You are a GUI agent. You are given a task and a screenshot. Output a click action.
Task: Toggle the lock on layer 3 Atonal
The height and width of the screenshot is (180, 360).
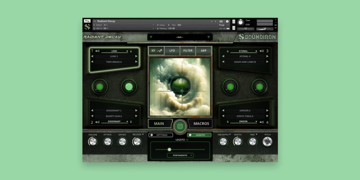click(228, 51)
